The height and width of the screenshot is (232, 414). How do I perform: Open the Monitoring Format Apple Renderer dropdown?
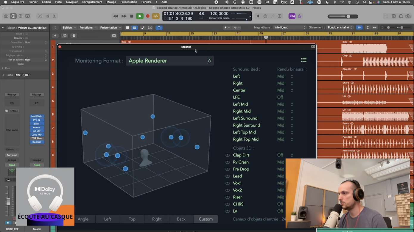pos(170,61)
